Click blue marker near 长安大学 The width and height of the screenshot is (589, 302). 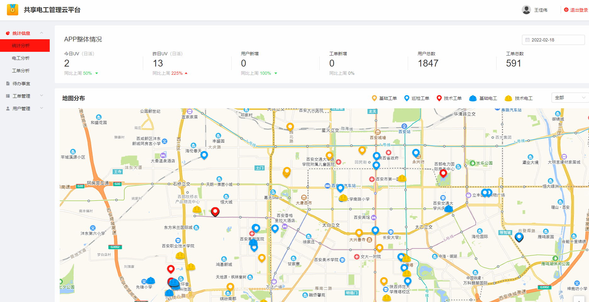[375, 231]
